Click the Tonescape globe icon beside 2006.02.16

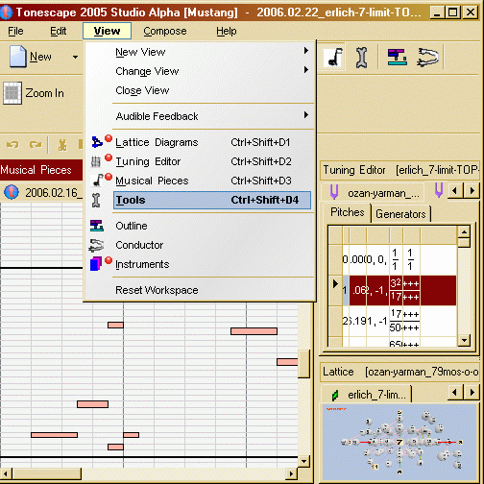[12, 192]
